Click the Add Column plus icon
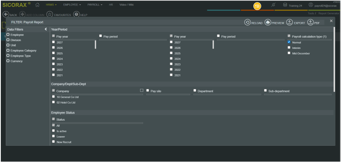This screenshot has width=341, height=162. [22, 15]
